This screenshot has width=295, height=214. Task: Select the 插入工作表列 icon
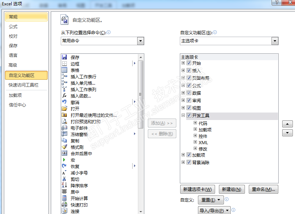tap(64, 89)
